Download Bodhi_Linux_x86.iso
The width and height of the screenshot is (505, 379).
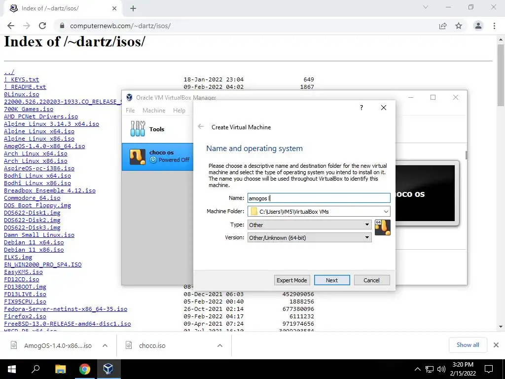click(37, 183)
